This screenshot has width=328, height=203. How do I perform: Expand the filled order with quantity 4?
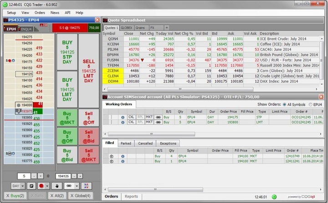coord(112,156)
